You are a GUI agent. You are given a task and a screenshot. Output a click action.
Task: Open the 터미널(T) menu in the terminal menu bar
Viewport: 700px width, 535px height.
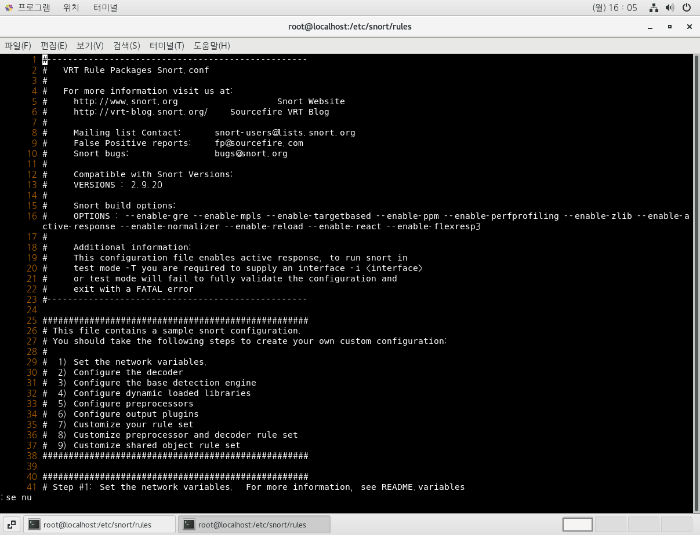(x=166, y=46)
